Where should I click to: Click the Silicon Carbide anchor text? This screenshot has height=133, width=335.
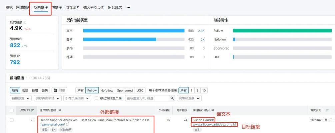204,120
